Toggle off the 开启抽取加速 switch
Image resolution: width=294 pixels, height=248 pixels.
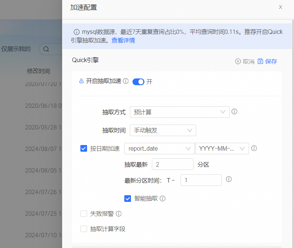pyautogui.click(x=138, y=82)
